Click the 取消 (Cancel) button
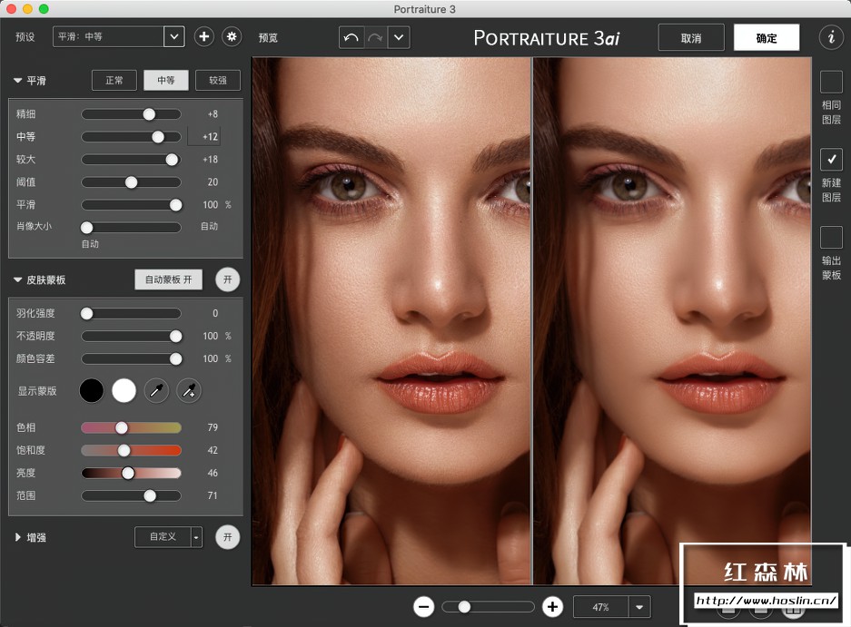This screenshot has width=851, height=627. tap(691, 38)
